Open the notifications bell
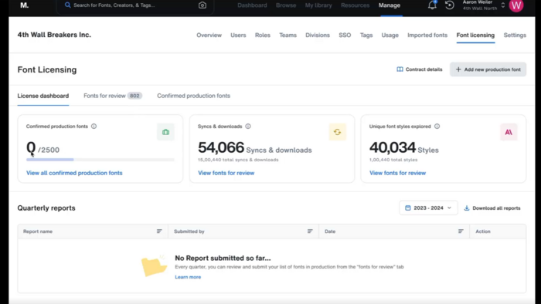The width and height of the screenshot is (541, 304). pos(432,5)
